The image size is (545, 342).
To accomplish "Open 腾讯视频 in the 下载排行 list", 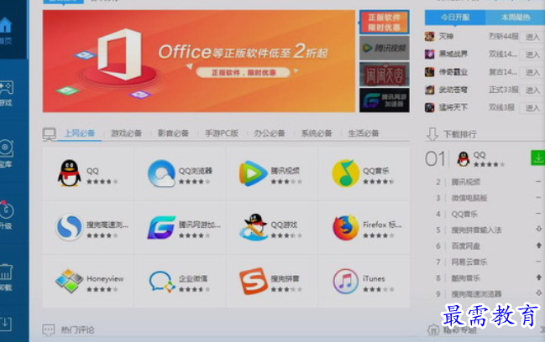I will (466, 182).
